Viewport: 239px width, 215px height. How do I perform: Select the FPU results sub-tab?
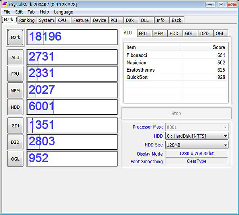pyautogui.click(x=144, y=33)
